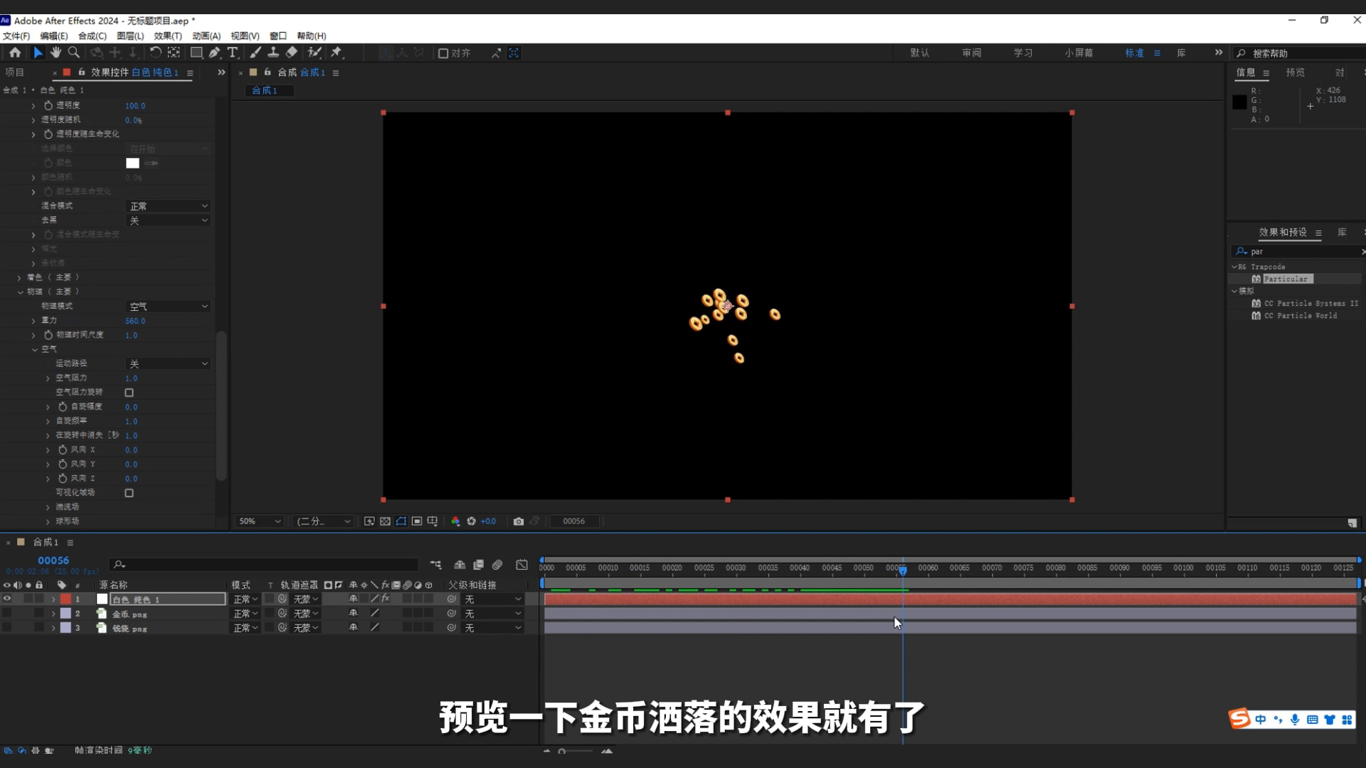Click the 颜色 color swatch in effect controls
This screenshot has width=1366, height=768.
(x=132, y=163)
